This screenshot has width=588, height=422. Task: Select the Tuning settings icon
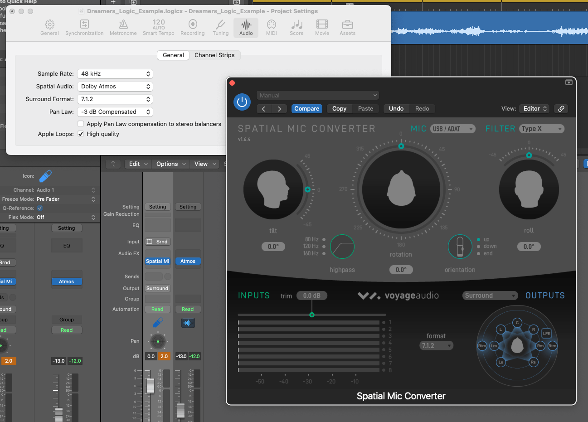tap(220, 27)
